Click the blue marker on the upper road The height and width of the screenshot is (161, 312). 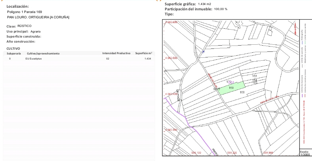click(x=203, y=52)
